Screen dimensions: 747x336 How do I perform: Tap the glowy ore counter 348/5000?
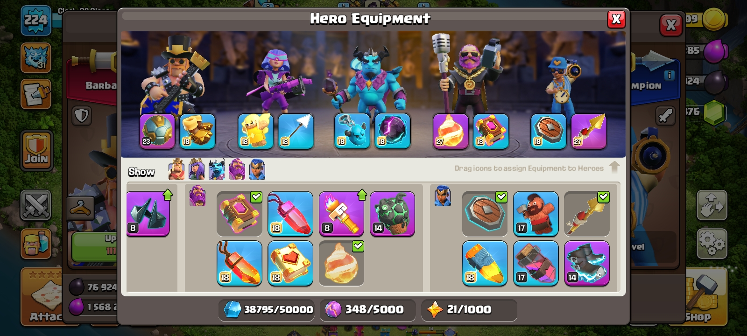click(367, 309)
